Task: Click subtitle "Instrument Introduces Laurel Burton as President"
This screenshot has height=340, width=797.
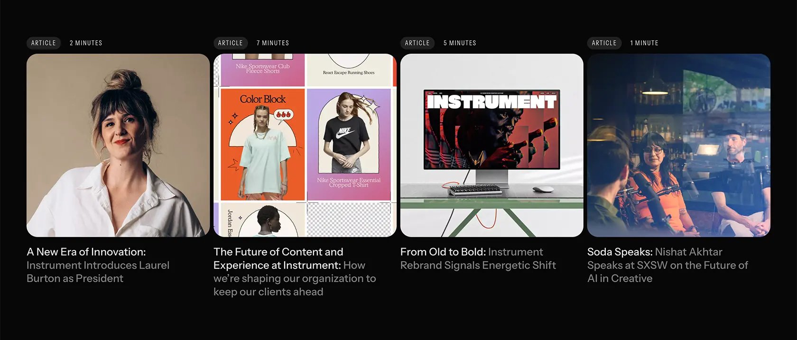Action: click(x=98, y=272)
